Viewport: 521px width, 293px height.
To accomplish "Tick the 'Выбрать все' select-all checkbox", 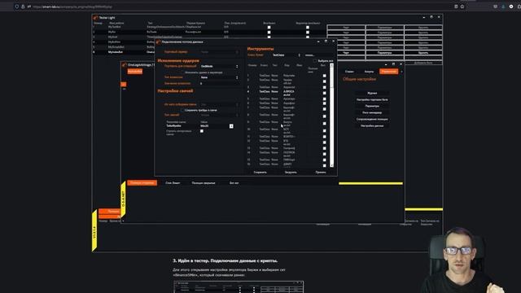I will click(x=315, y=61).
